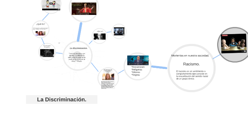This screenshot has width=248, height=140.
Task: Click the italic 'La discriminación.' heading
Action: [78, 48]
